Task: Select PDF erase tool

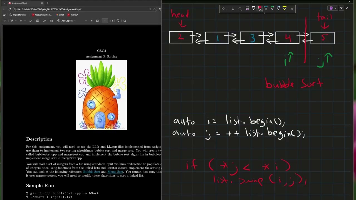Action: 31,21
